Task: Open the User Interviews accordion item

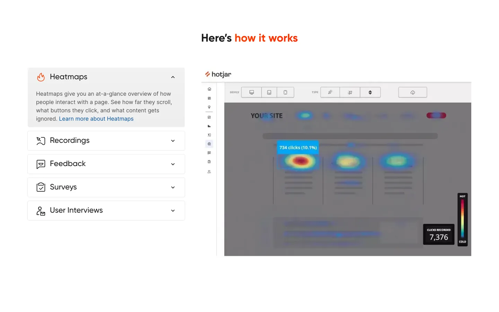Action: (x=106, y=210)
